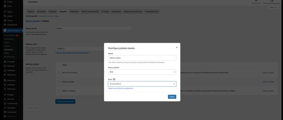Click the Elementor sidebar icon
Viewport: 283px width, 120px height.
(x=5, y=81)
